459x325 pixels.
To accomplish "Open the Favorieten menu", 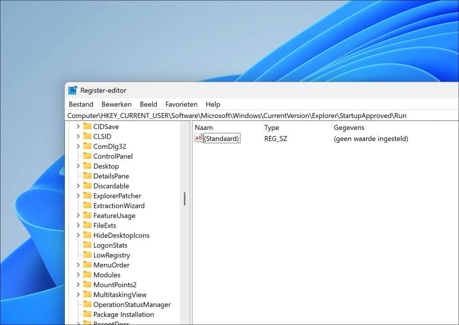I will click(181, 104).
